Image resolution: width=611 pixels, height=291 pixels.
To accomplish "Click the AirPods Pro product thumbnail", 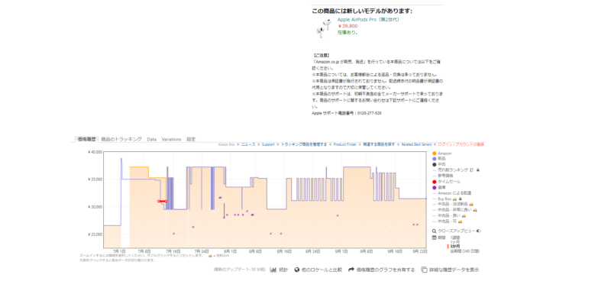I will (x=323, y=27).
